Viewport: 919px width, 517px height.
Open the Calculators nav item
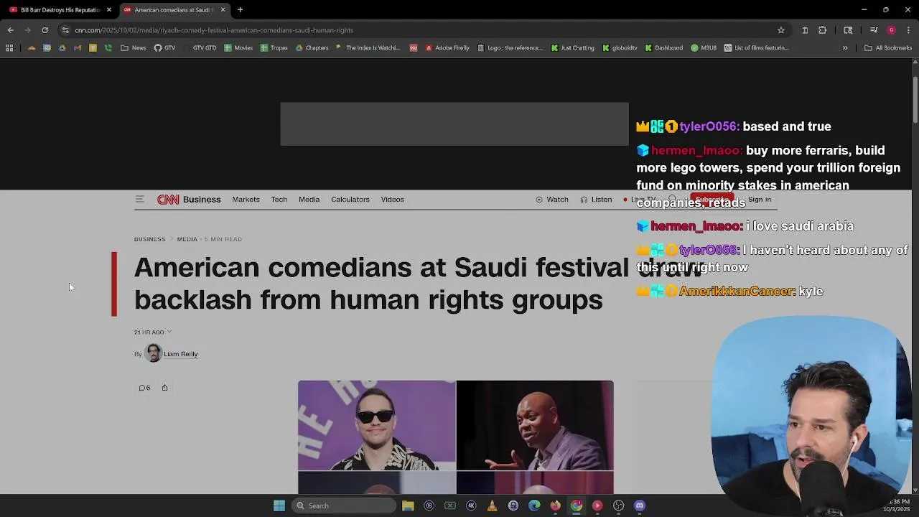coord(350,200)
